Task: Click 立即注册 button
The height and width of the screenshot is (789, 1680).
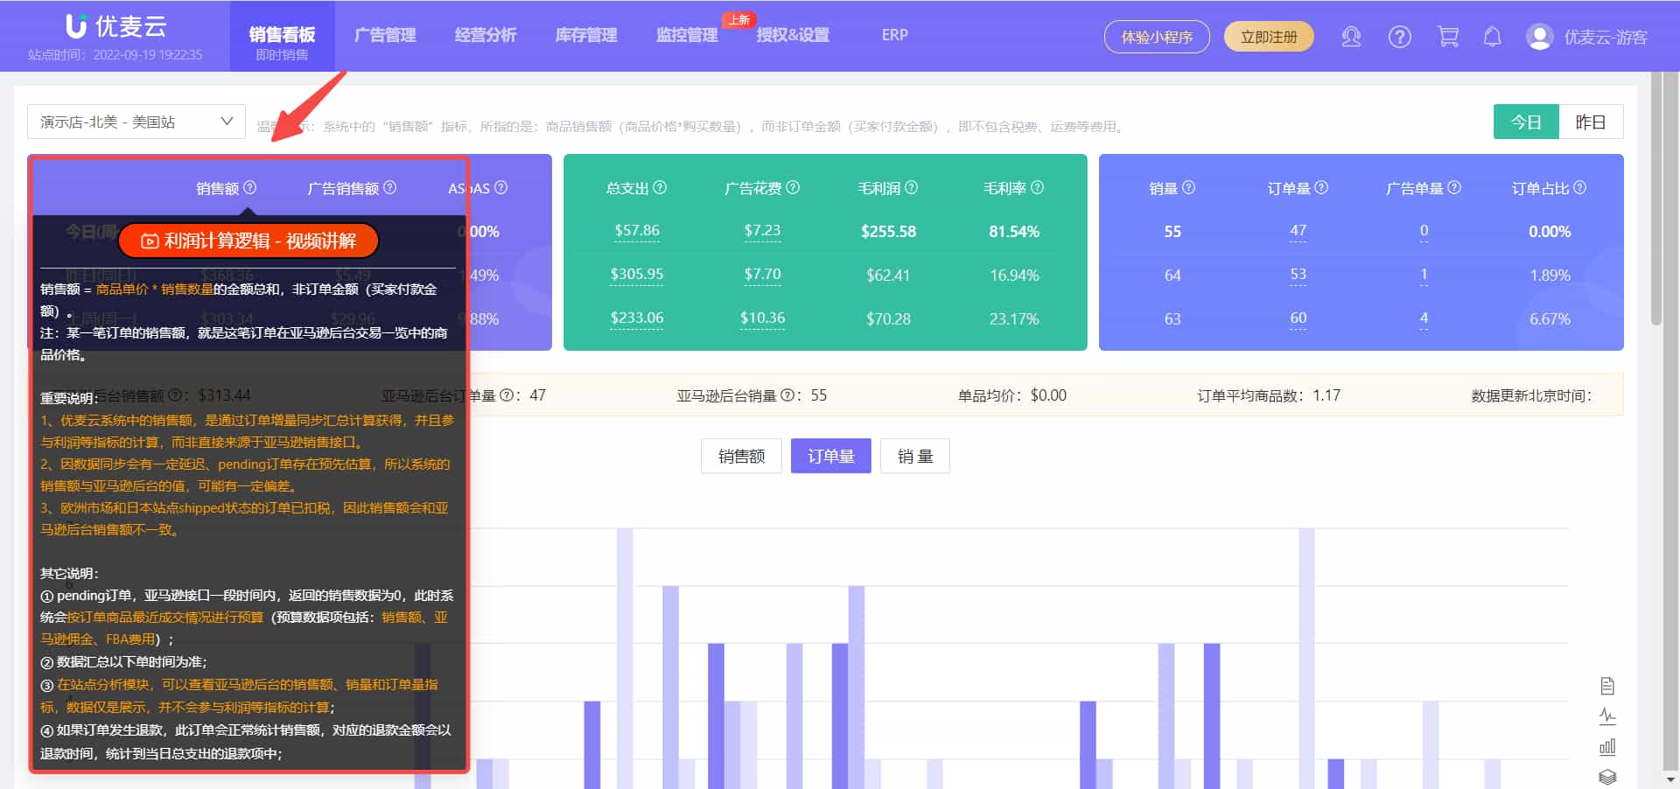Action: coord(1269,37)
